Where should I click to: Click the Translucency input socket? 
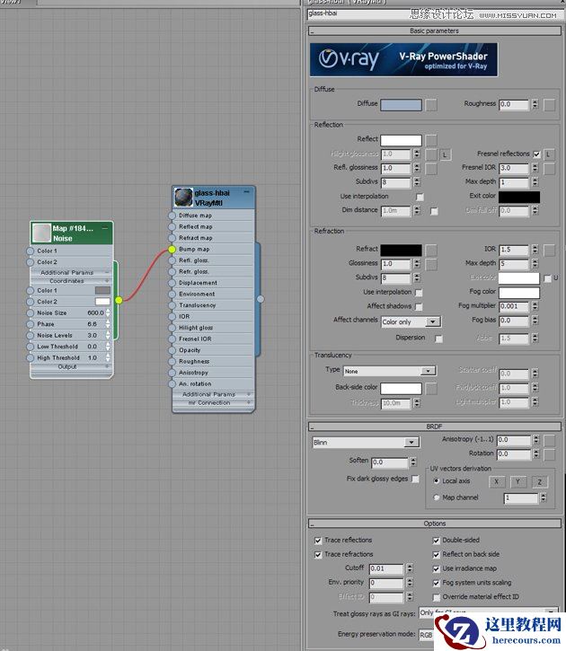point(172,305)
